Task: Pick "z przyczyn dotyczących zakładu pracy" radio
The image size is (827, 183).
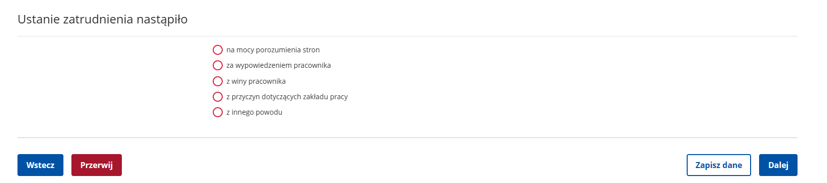Action: pyautogui.click(x=218, y=97)
